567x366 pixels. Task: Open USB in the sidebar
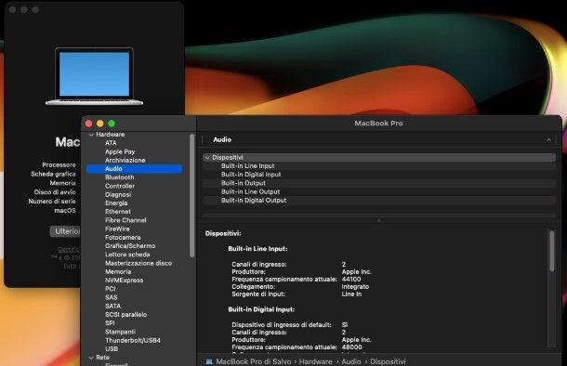112,349
